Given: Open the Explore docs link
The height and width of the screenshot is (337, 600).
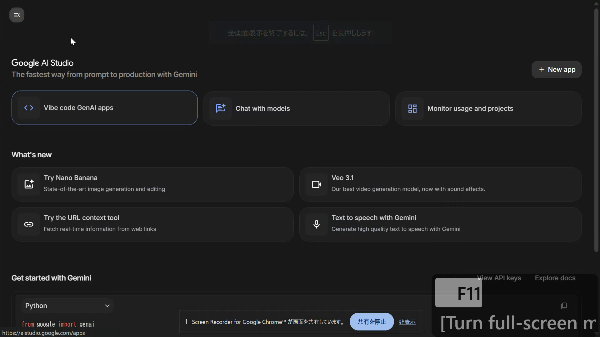Looking at the screenshot, I should 555,278.
